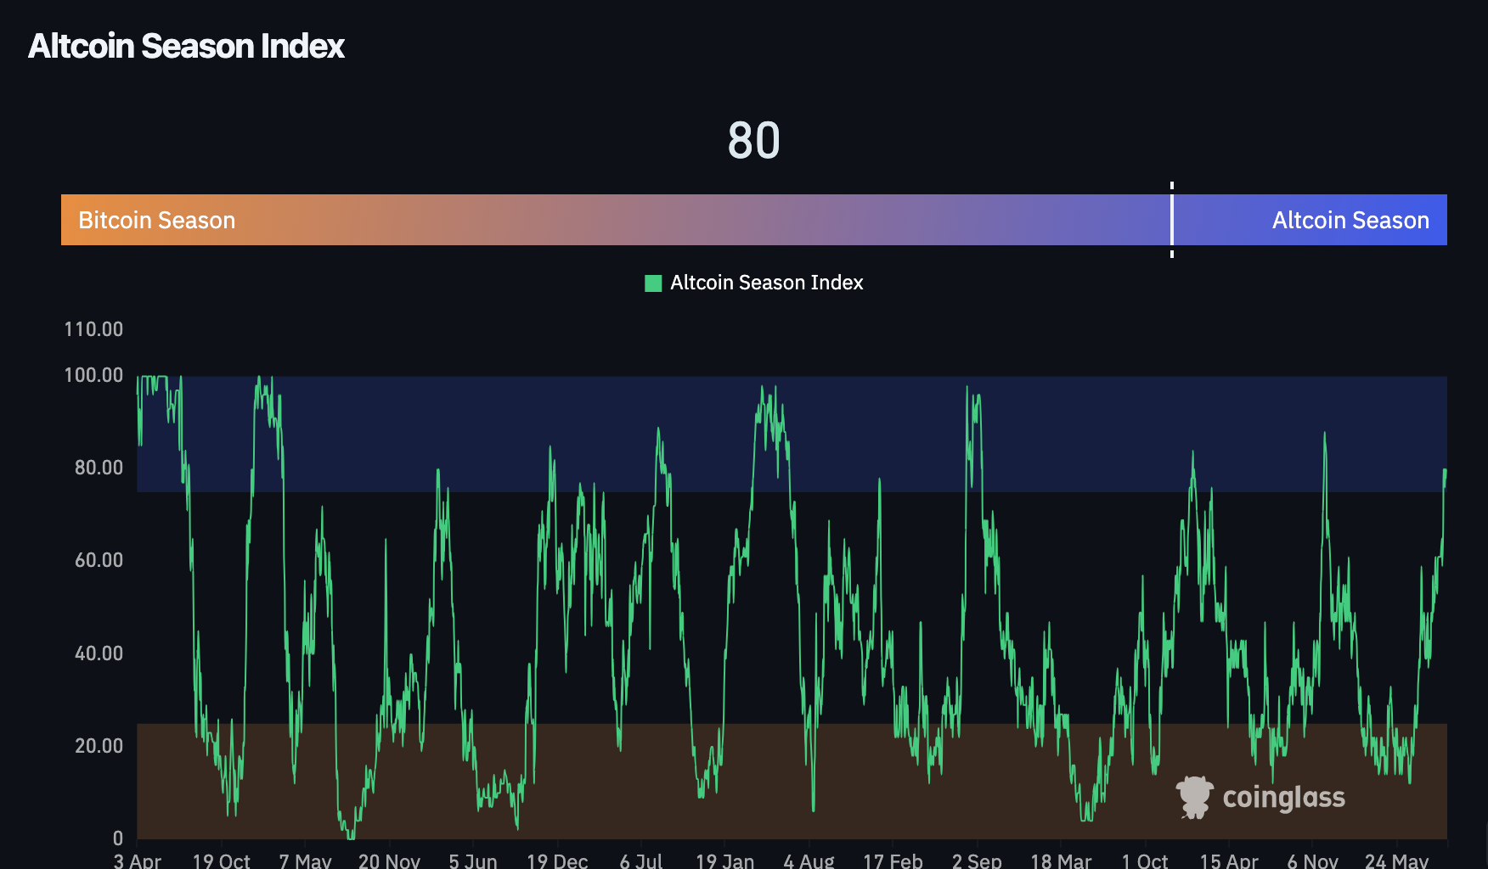Screen dimensions: 1488x869
Task: Click the Altcoin Season Index legend label
Action: click(x=766, y=283)
